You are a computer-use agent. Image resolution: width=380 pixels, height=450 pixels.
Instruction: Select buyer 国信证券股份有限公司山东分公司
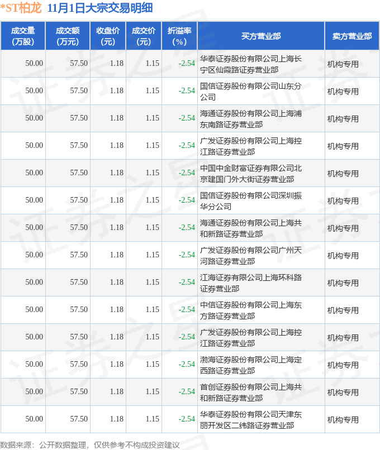click(251, 91)
